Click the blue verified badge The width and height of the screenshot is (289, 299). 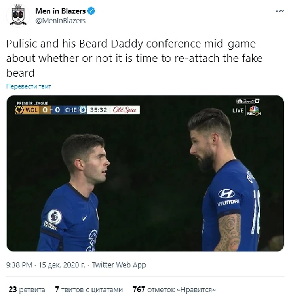(91, 11)
